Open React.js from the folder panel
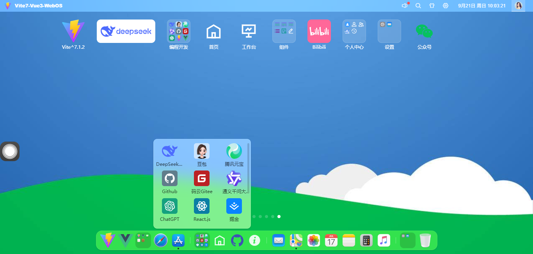533x254 pixels. pos(202,206)
